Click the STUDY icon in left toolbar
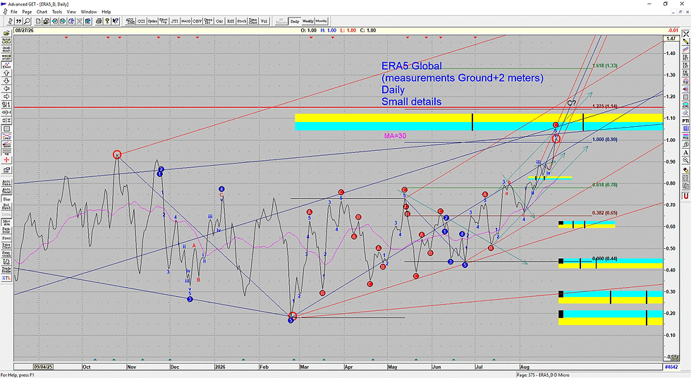Image resolution: width=691 pixels, height=378 pixels. click(x=6, y=57)
